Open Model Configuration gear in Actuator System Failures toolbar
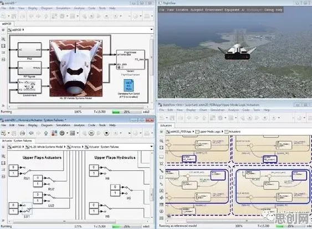312x229 pixels. pos(62,133)
